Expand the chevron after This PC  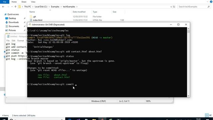click(x=33, y=7)
